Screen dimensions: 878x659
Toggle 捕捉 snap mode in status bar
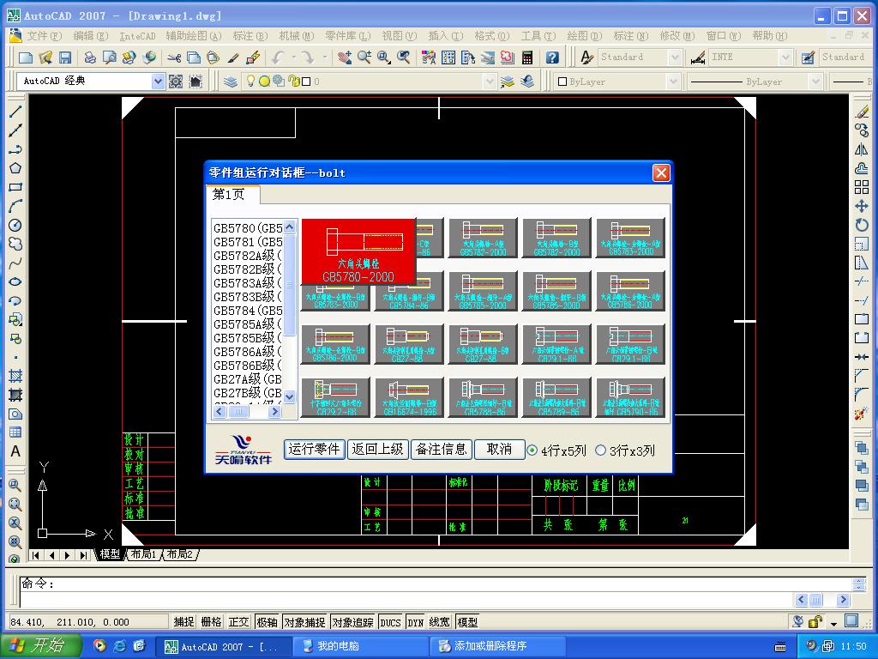pos(183,622)
